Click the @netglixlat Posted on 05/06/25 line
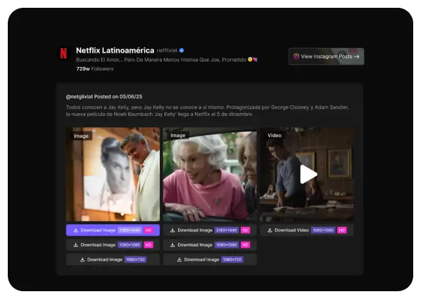This screenshot has width=421, height=299. click(104, 97)
